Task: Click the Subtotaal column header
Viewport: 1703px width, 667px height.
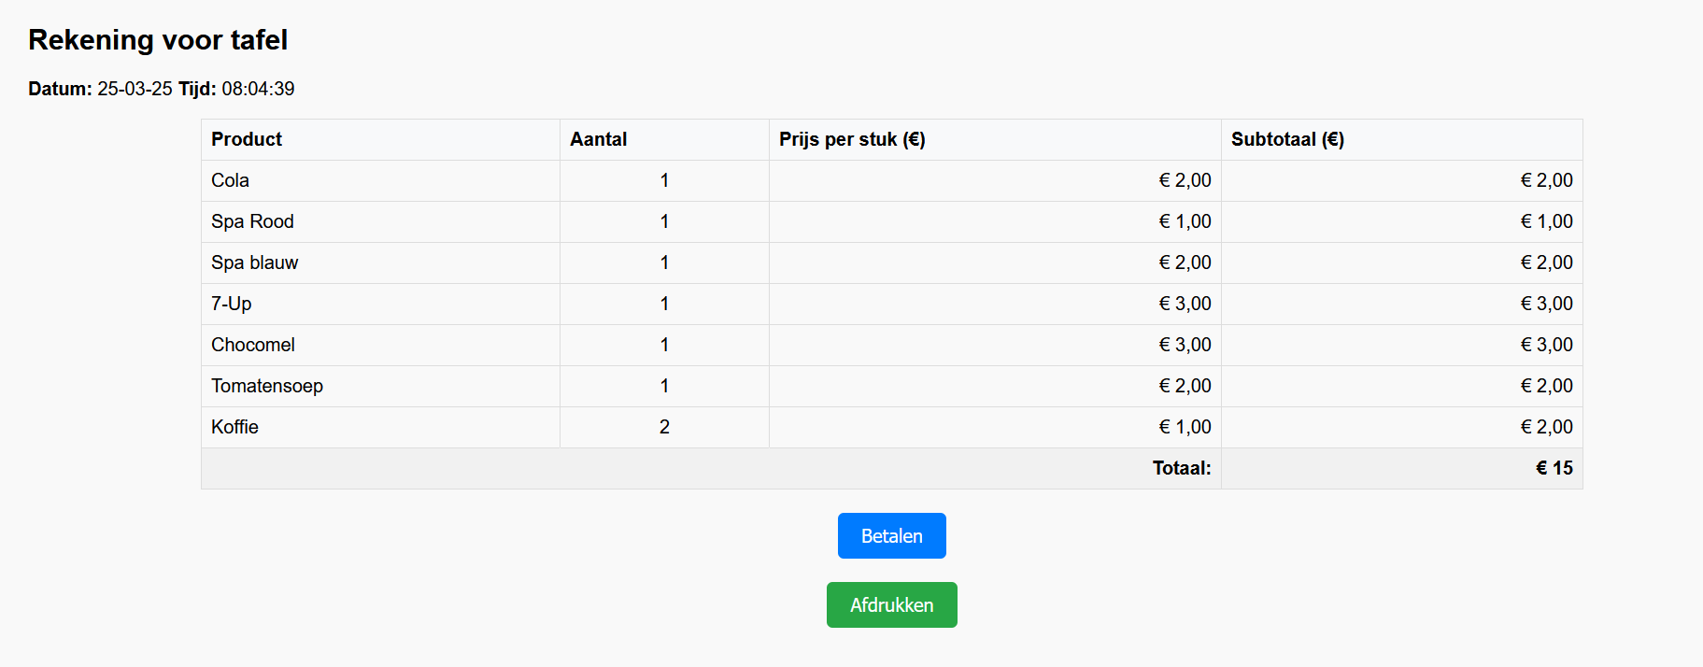Action: [1287, 139]
